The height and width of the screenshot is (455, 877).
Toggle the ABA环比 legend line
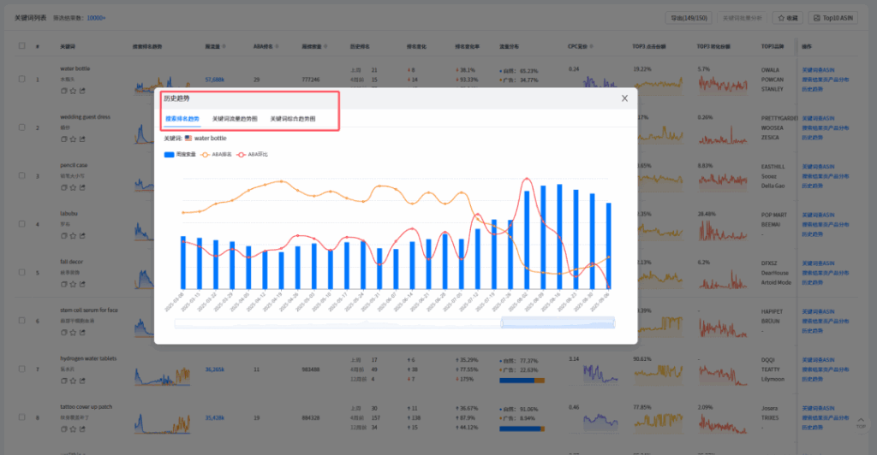253,155
